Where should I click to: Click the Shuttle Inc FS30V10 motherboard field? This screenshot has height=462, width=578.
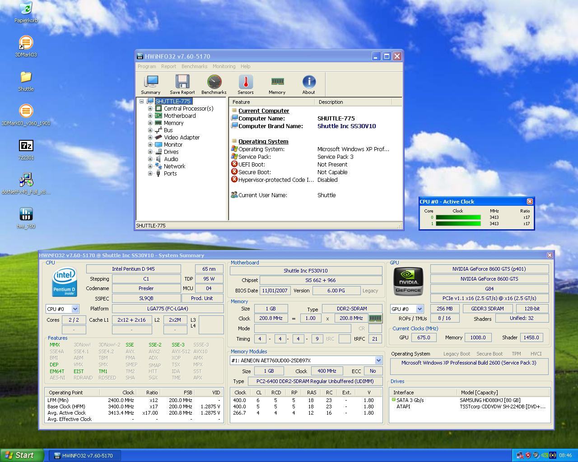point(306,271)
